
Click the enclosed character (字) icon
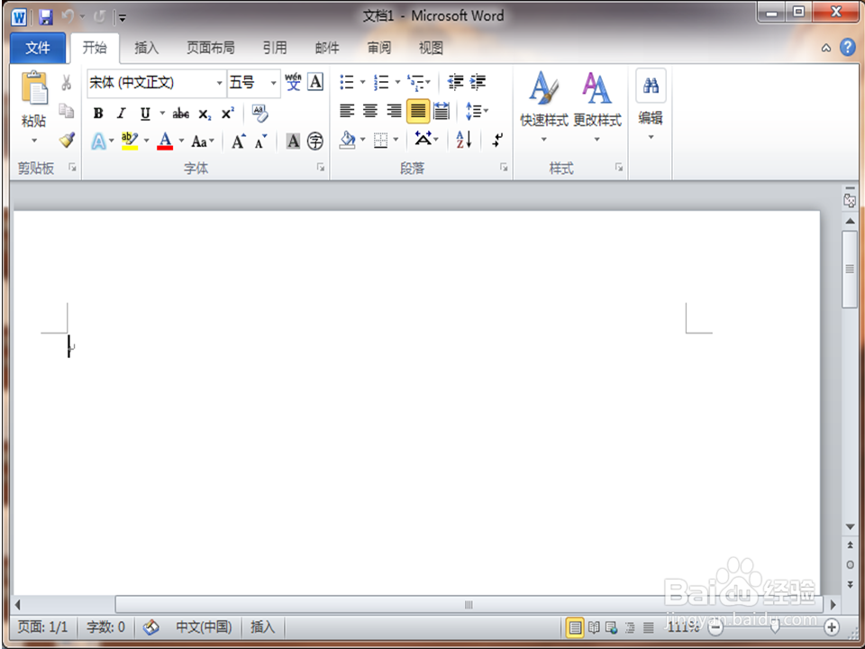pyautogui.click(x=315, y=142)
